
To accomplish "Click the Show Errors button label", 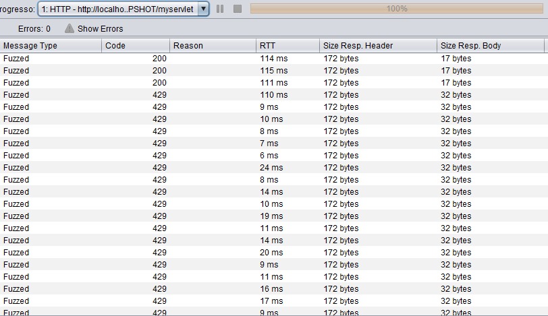I will [x=101, y=28].
